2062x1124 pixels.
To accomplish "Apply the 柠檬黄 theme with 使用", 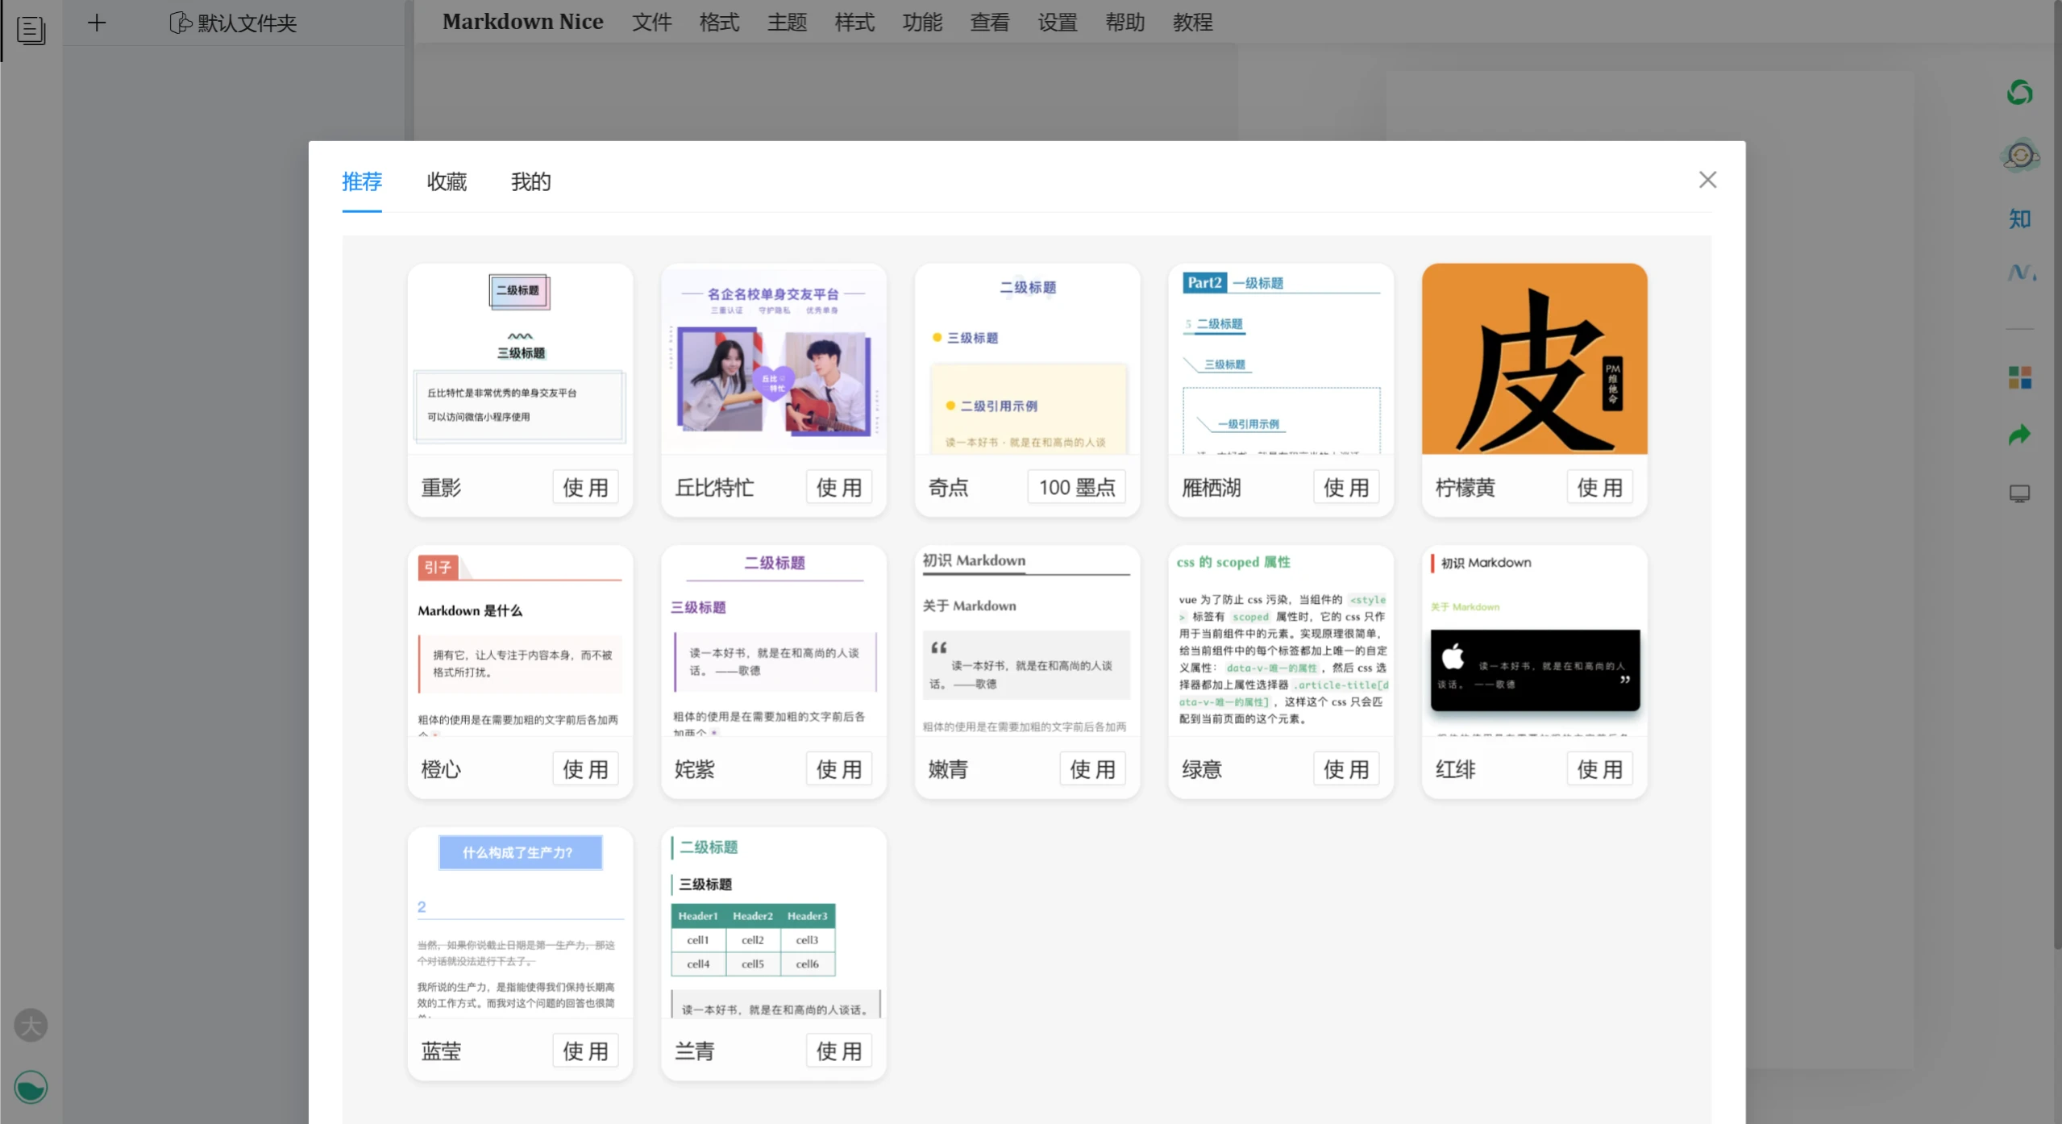I will coord(1599,486).
